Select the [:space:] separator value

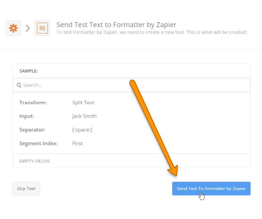click(82, 130)
